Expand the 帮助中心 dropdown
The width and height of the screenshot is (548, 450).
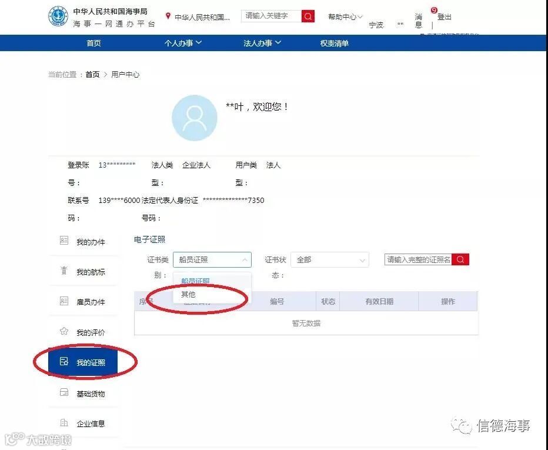(345, 16)
